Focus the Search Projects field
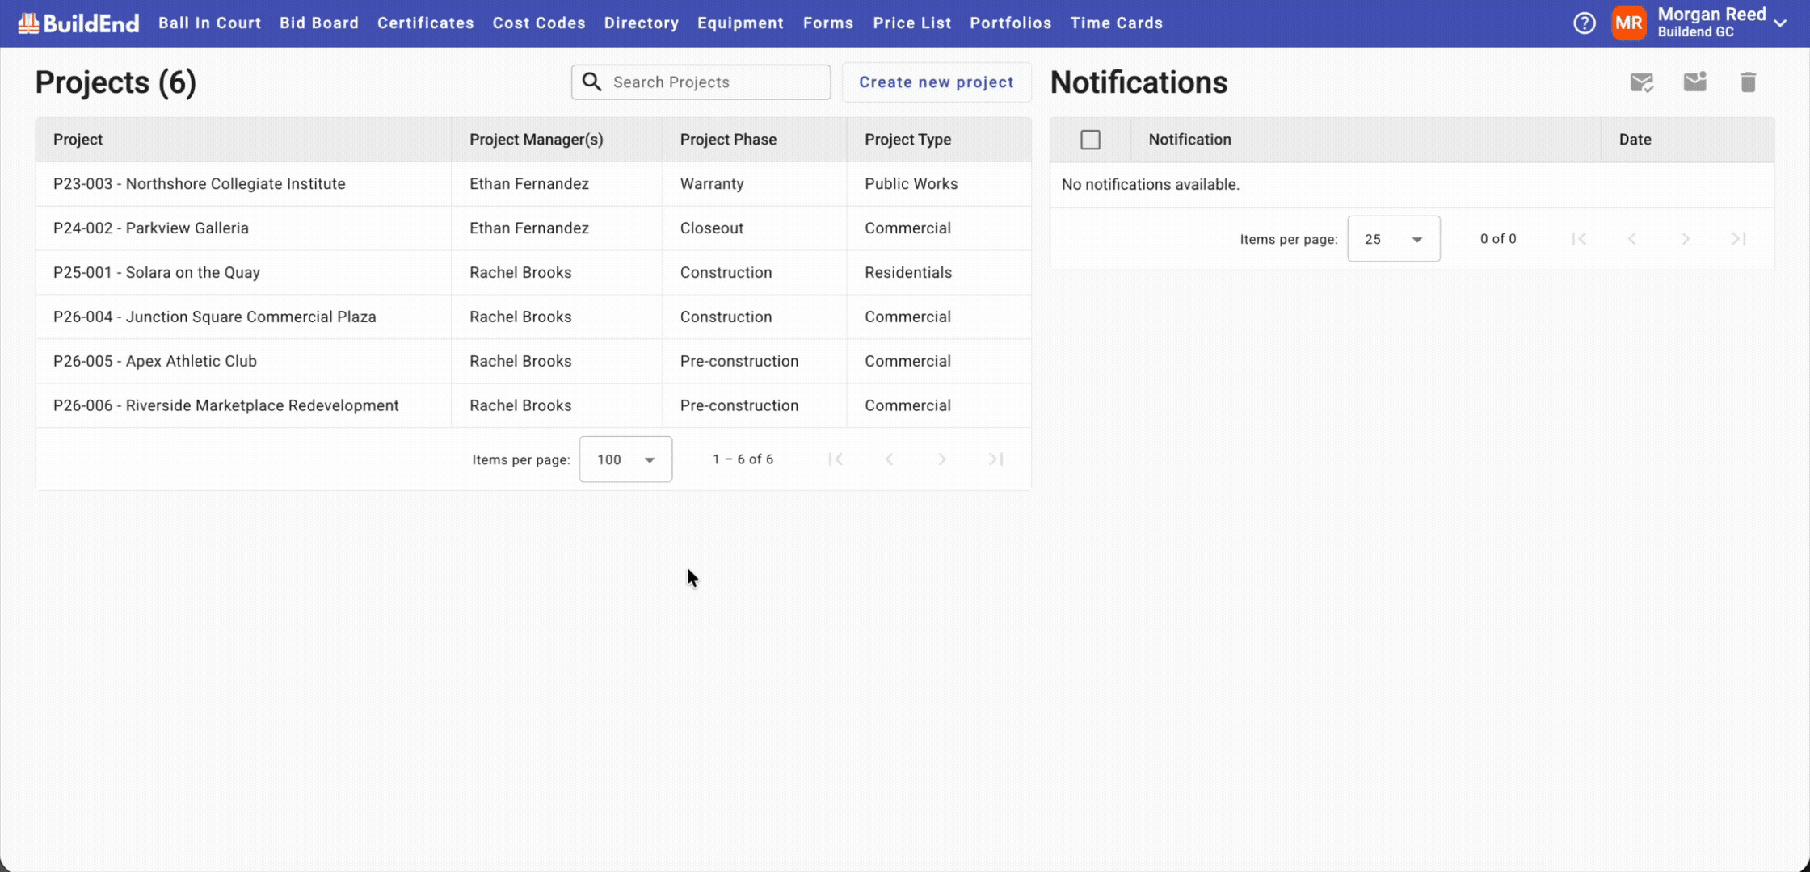This screenshot has height=872, width=1810. pyautogui.click(x=701, y=82)
